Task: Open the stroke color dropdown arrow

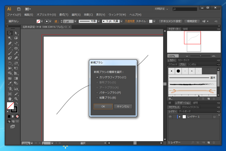Action: pos(50,21)
